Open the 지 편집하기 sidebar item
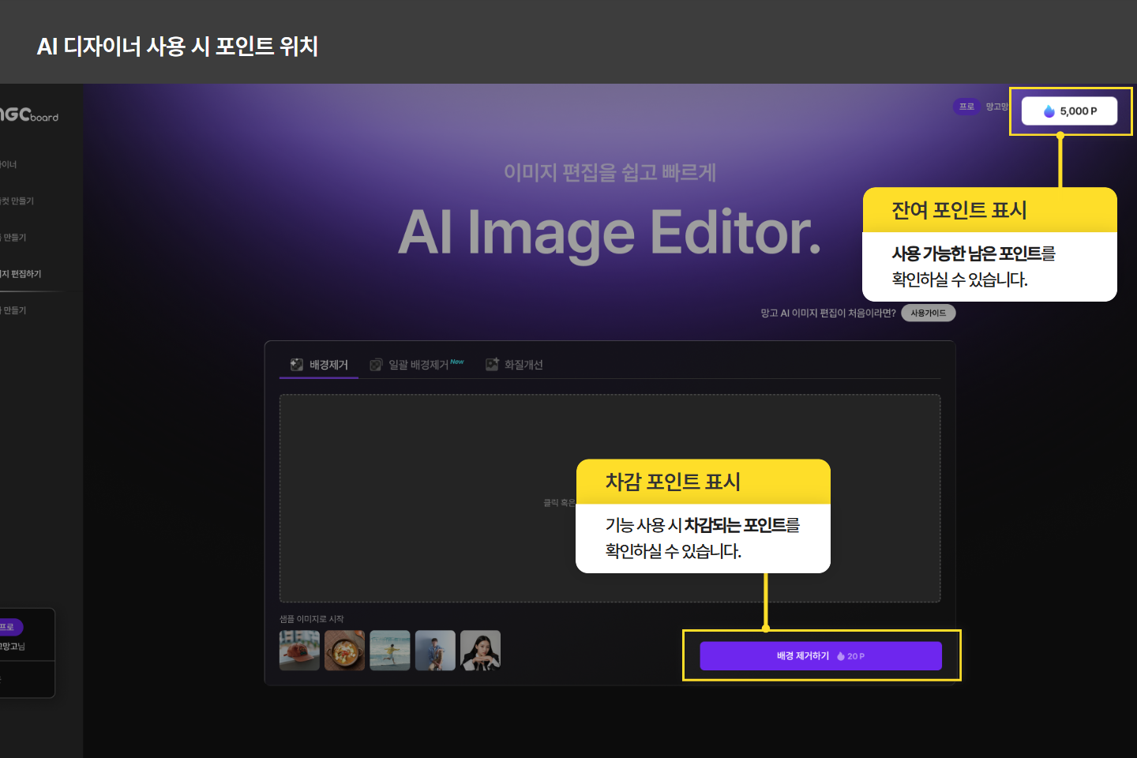This screenshot has height=758, width=1137. click(x=21, y=274)
